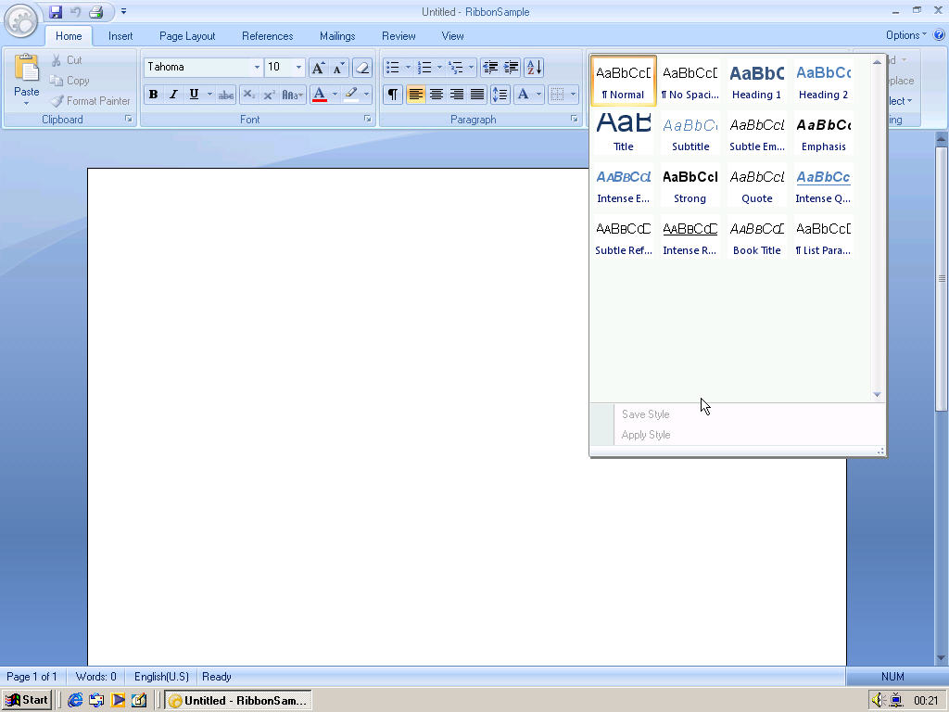The image size is (949, 712).
Task: Click the Grow Font icon
Action: pyautogui.click(x=318, y=68)
